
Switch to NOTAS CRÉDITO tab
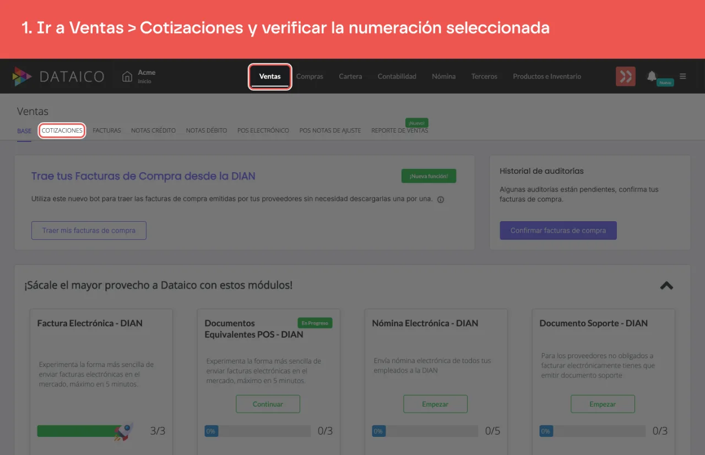(x=154, y=131)
